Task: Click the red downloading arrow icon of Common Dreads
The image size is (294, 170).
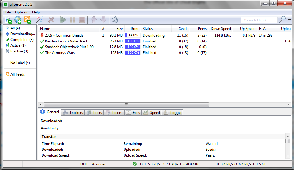Action: 42,35
